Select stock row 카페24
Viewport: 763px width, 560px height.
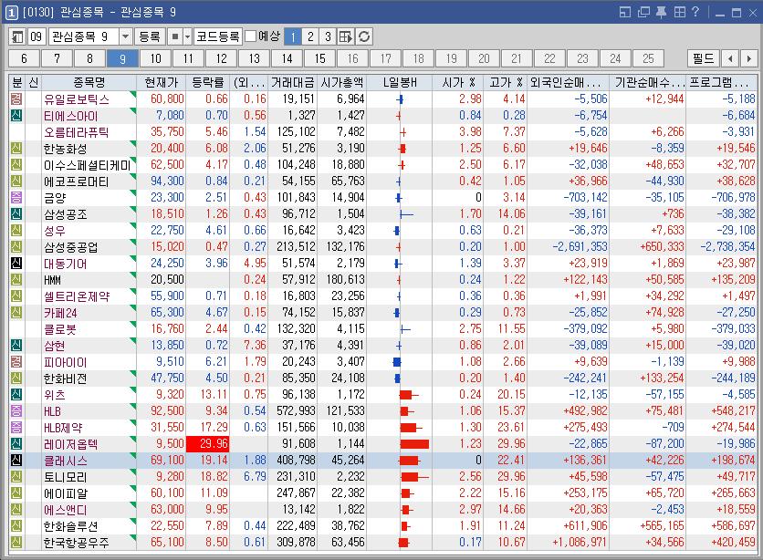coord(382,313)
